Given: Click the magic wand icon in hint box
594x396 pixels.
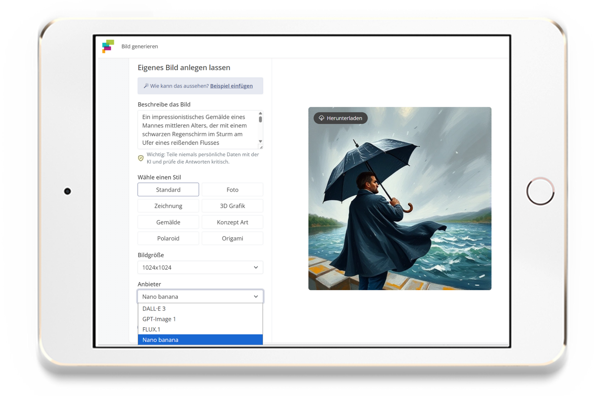Looking at the screenshot, I should click(x=146, y=86).
